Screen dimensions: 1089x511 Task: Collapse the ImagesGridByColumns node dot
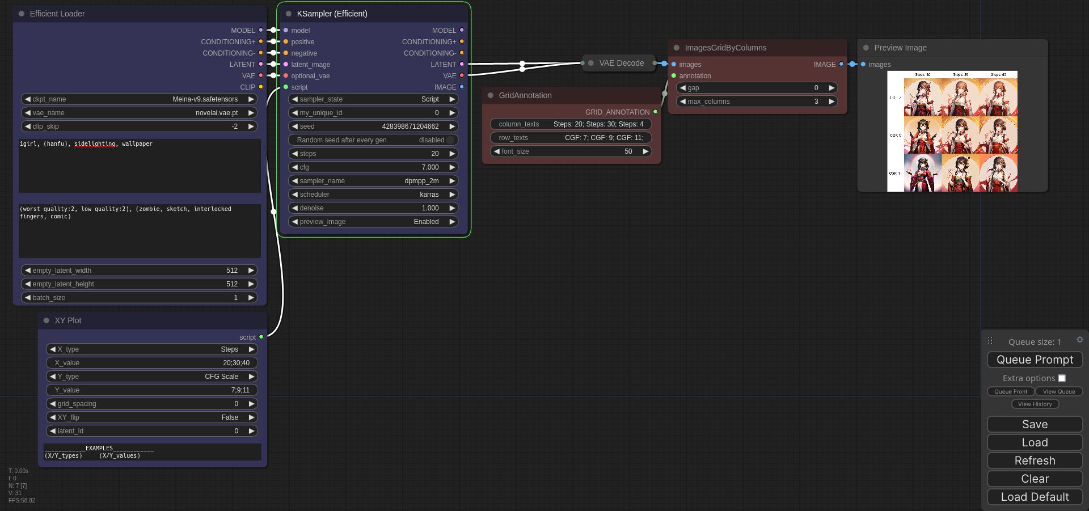[677, 48]
